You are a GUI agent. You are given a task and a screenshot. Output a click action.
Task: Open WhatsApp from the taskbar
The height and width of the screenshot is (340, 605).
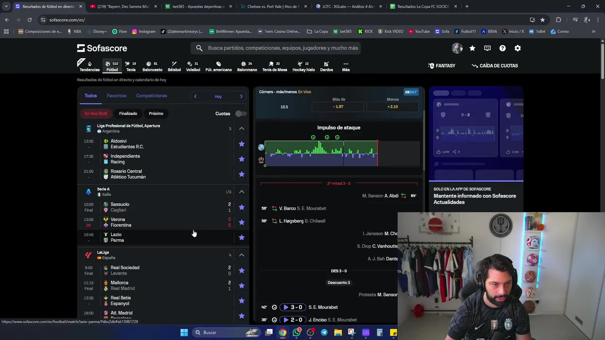click(296, 332)
